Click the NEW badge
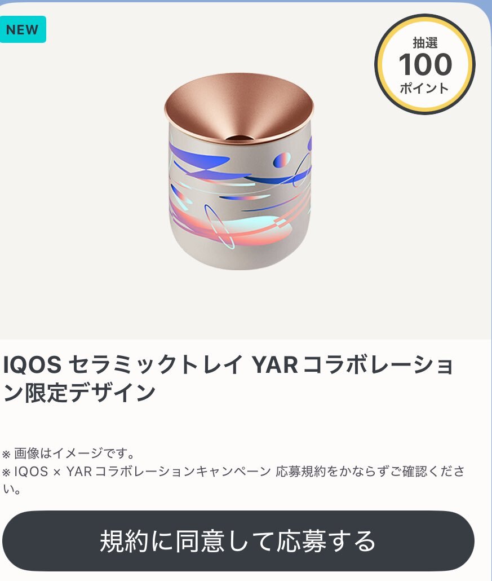The height and width of the screenshot is (581, 492). pyautogui.click(x=23, y=29)
